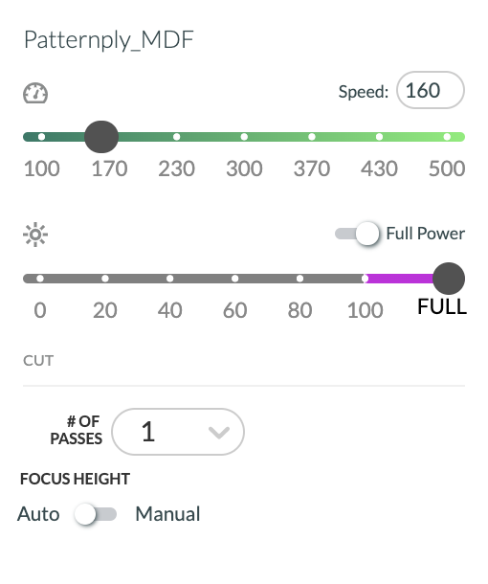
Task: Set power slider to the 60 mark
Action: point(234,279)
